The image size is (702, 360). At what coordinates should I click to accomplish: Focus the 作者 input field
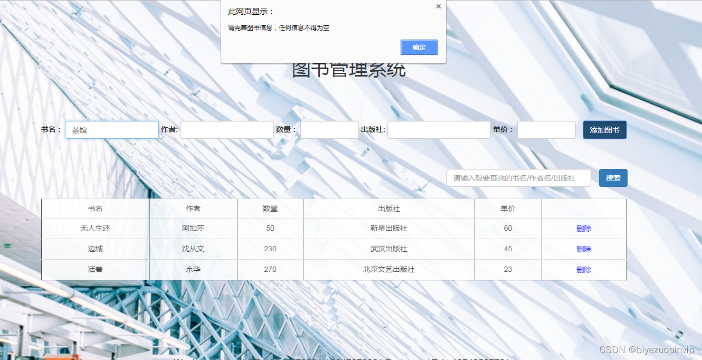pyautogui.click(x=227, y=130)
